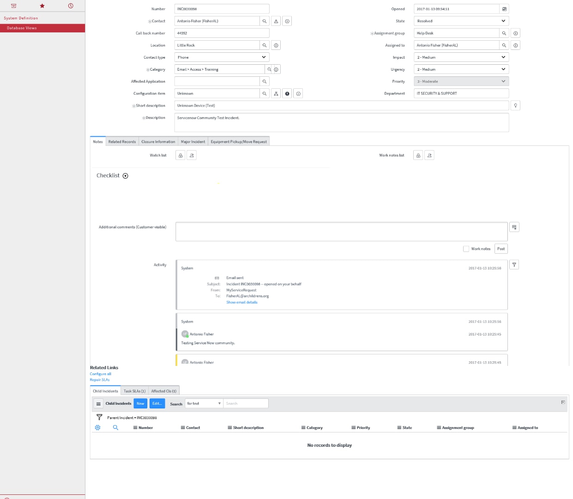The image size is (573, 499).
Task: Add me to Watch list
Action: [192, 155]
